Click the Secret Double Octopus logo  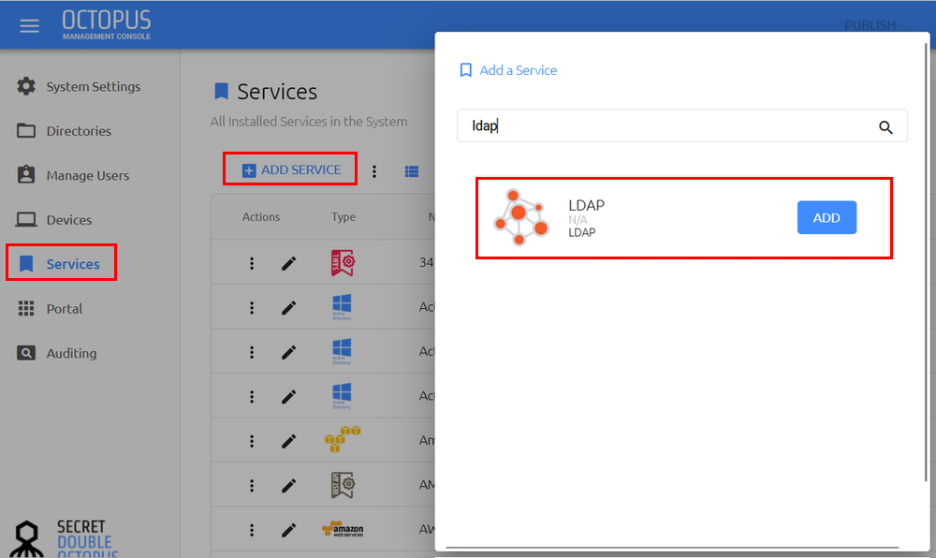click(65, 538)
